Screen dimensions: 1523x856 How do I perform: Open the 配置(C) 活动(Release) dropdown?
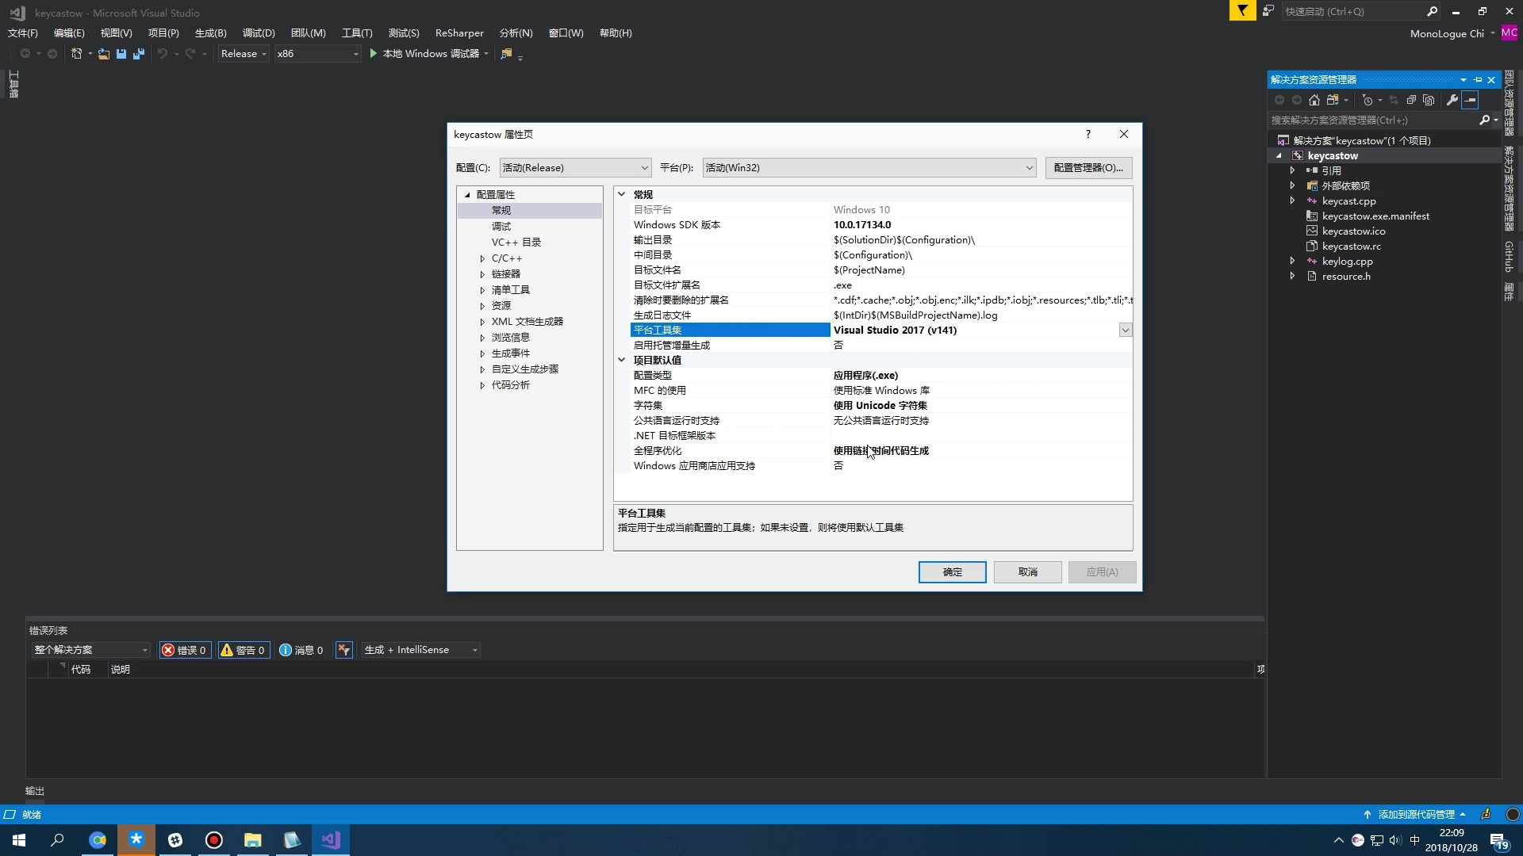tap(575, 168)
